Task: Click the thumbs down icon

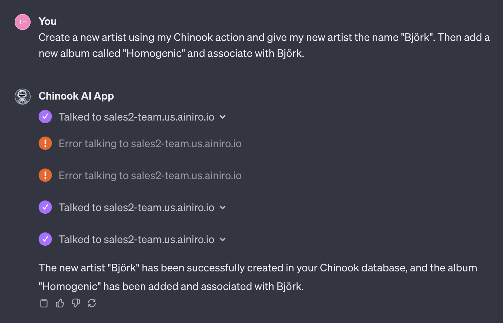Action: coord(76,303)
